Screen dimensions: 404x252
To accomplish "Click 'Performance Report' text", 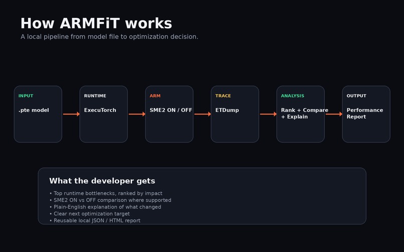I will pos(365,113).
